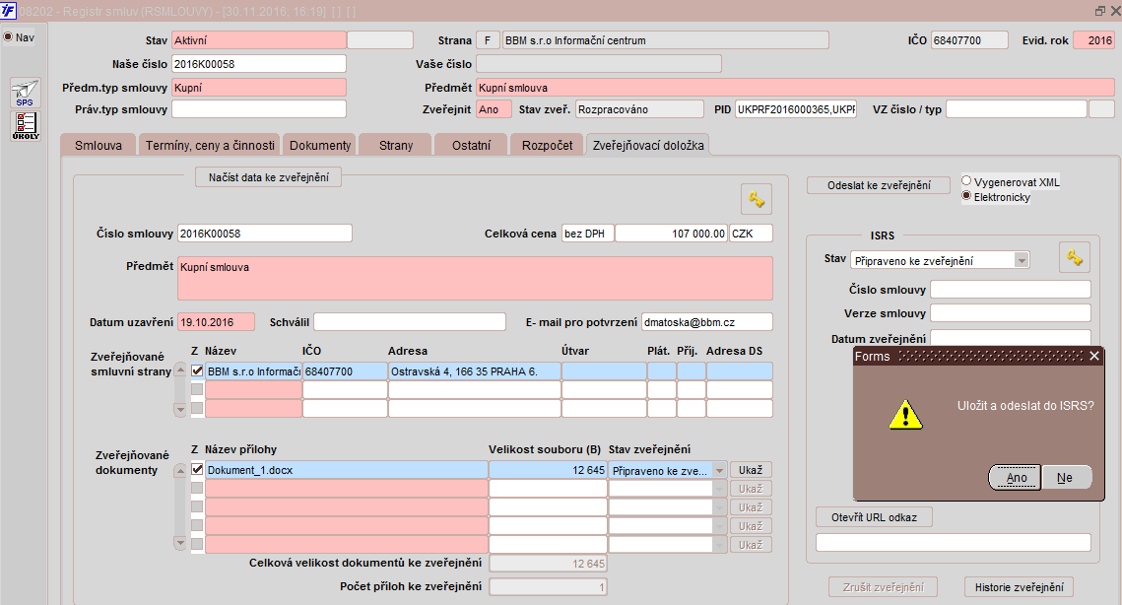The width and height of the screenshot is (1122, 605).
Task: Click the SPS paper plane icon
Action: pos(25,94)
